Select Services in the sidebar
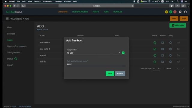The image size is (192, 108). click(11, 34)
